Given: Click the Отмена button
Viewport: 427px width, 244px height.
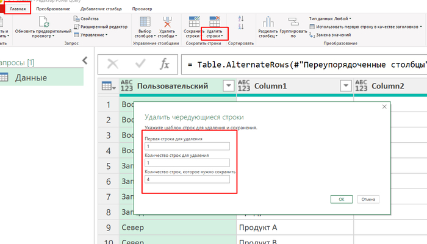Looking at the screenshot, I should [368, 199].
